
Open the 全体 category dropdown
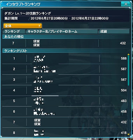coord(23,26)
